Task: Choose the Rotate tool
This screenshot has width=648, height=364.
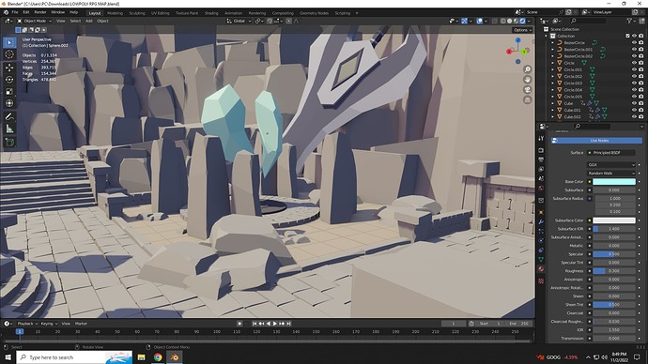Action: click(x=9, y=79)
